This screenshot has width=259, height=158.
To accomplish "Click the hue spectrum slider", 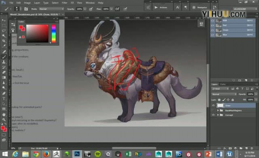I will point(54,34).
